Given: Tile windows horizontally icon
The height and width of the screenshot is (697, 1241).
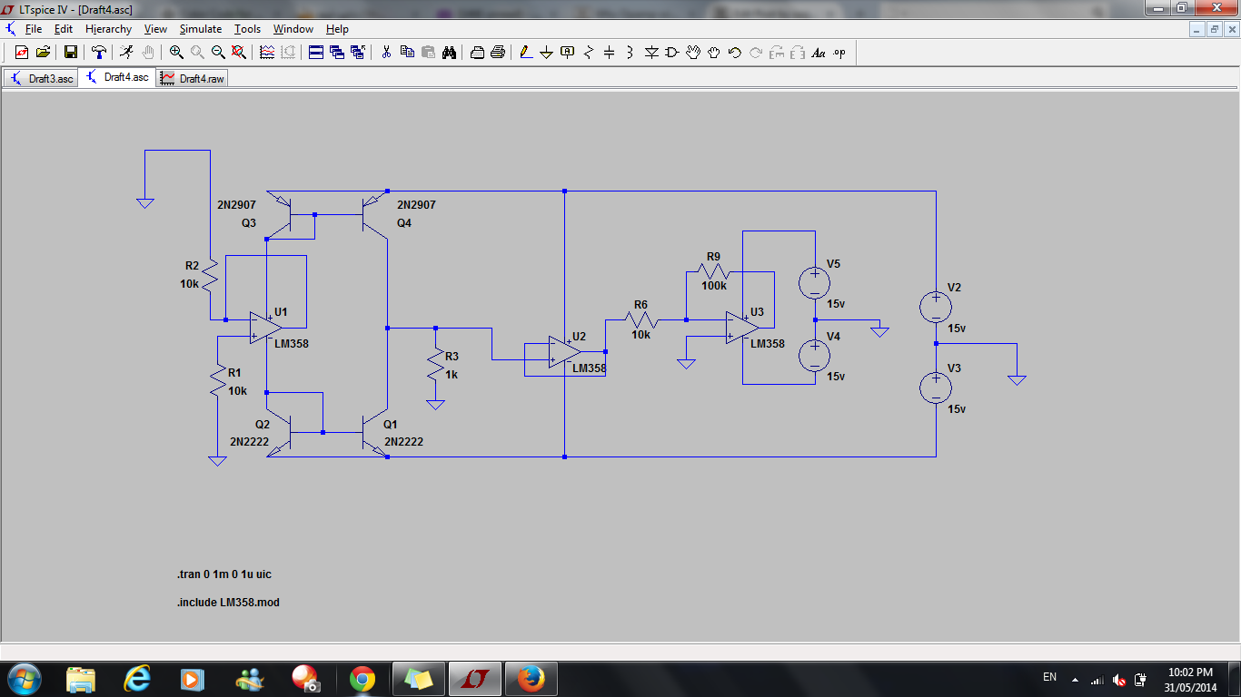Looking at the screenshot, I should 316,53.
